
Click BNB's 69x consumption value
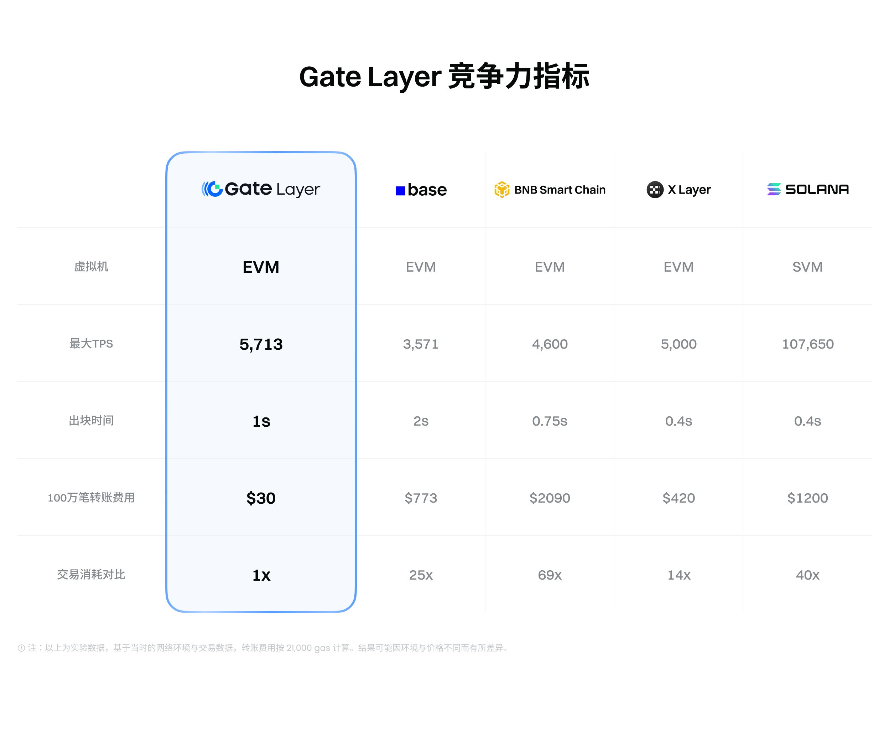550,575
